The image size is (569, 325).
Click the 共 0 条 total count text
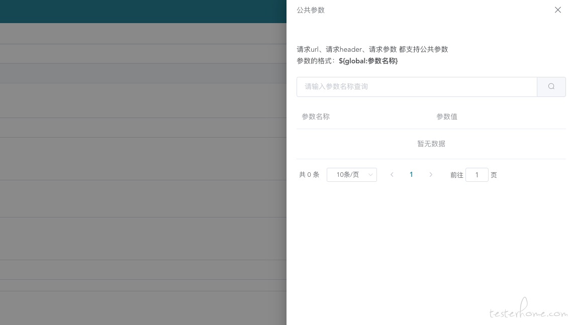(x=309, y=175)
